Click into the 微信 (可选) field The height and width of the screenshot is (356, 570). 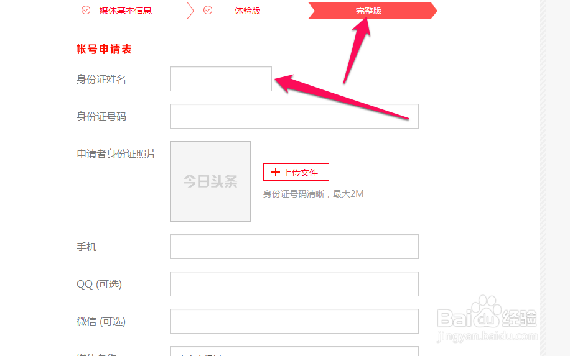click(294, 321)
